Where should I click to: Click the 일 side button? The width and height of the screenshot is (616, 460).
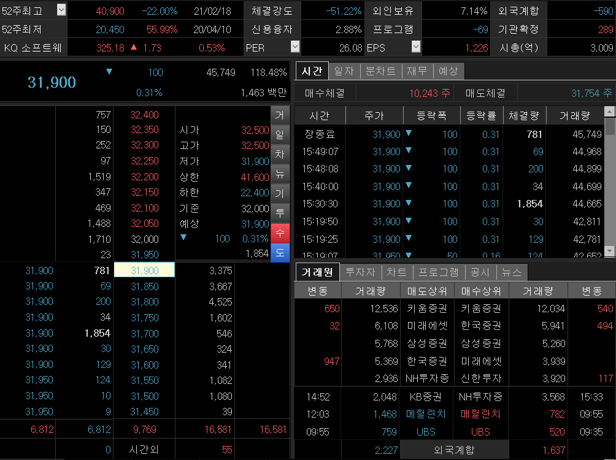point(280,135)
